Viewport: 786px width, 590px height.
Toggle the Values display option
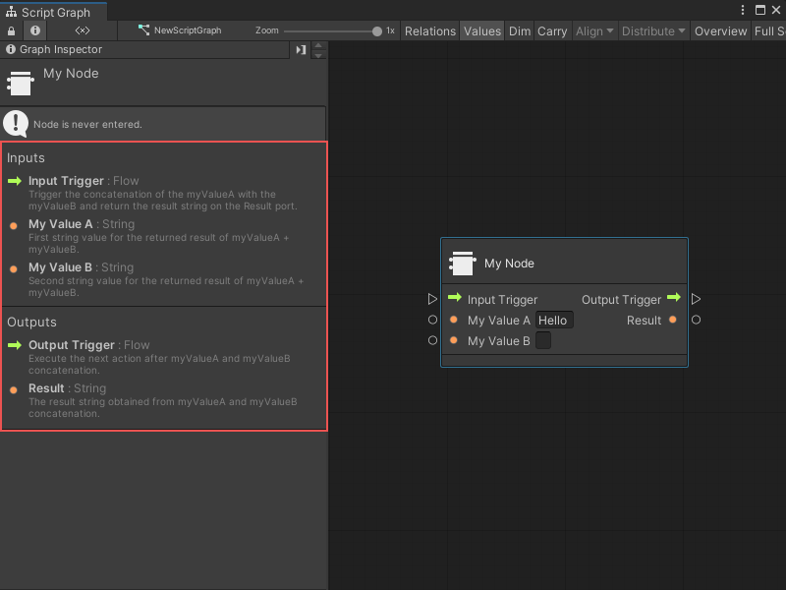pyautogui.click(x=481, y=30)
